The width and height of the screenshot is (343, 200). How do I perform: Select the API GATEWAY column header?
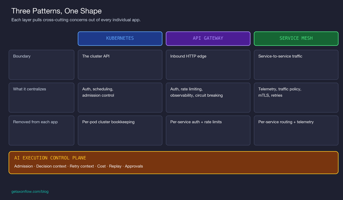[x=208, y=38]
